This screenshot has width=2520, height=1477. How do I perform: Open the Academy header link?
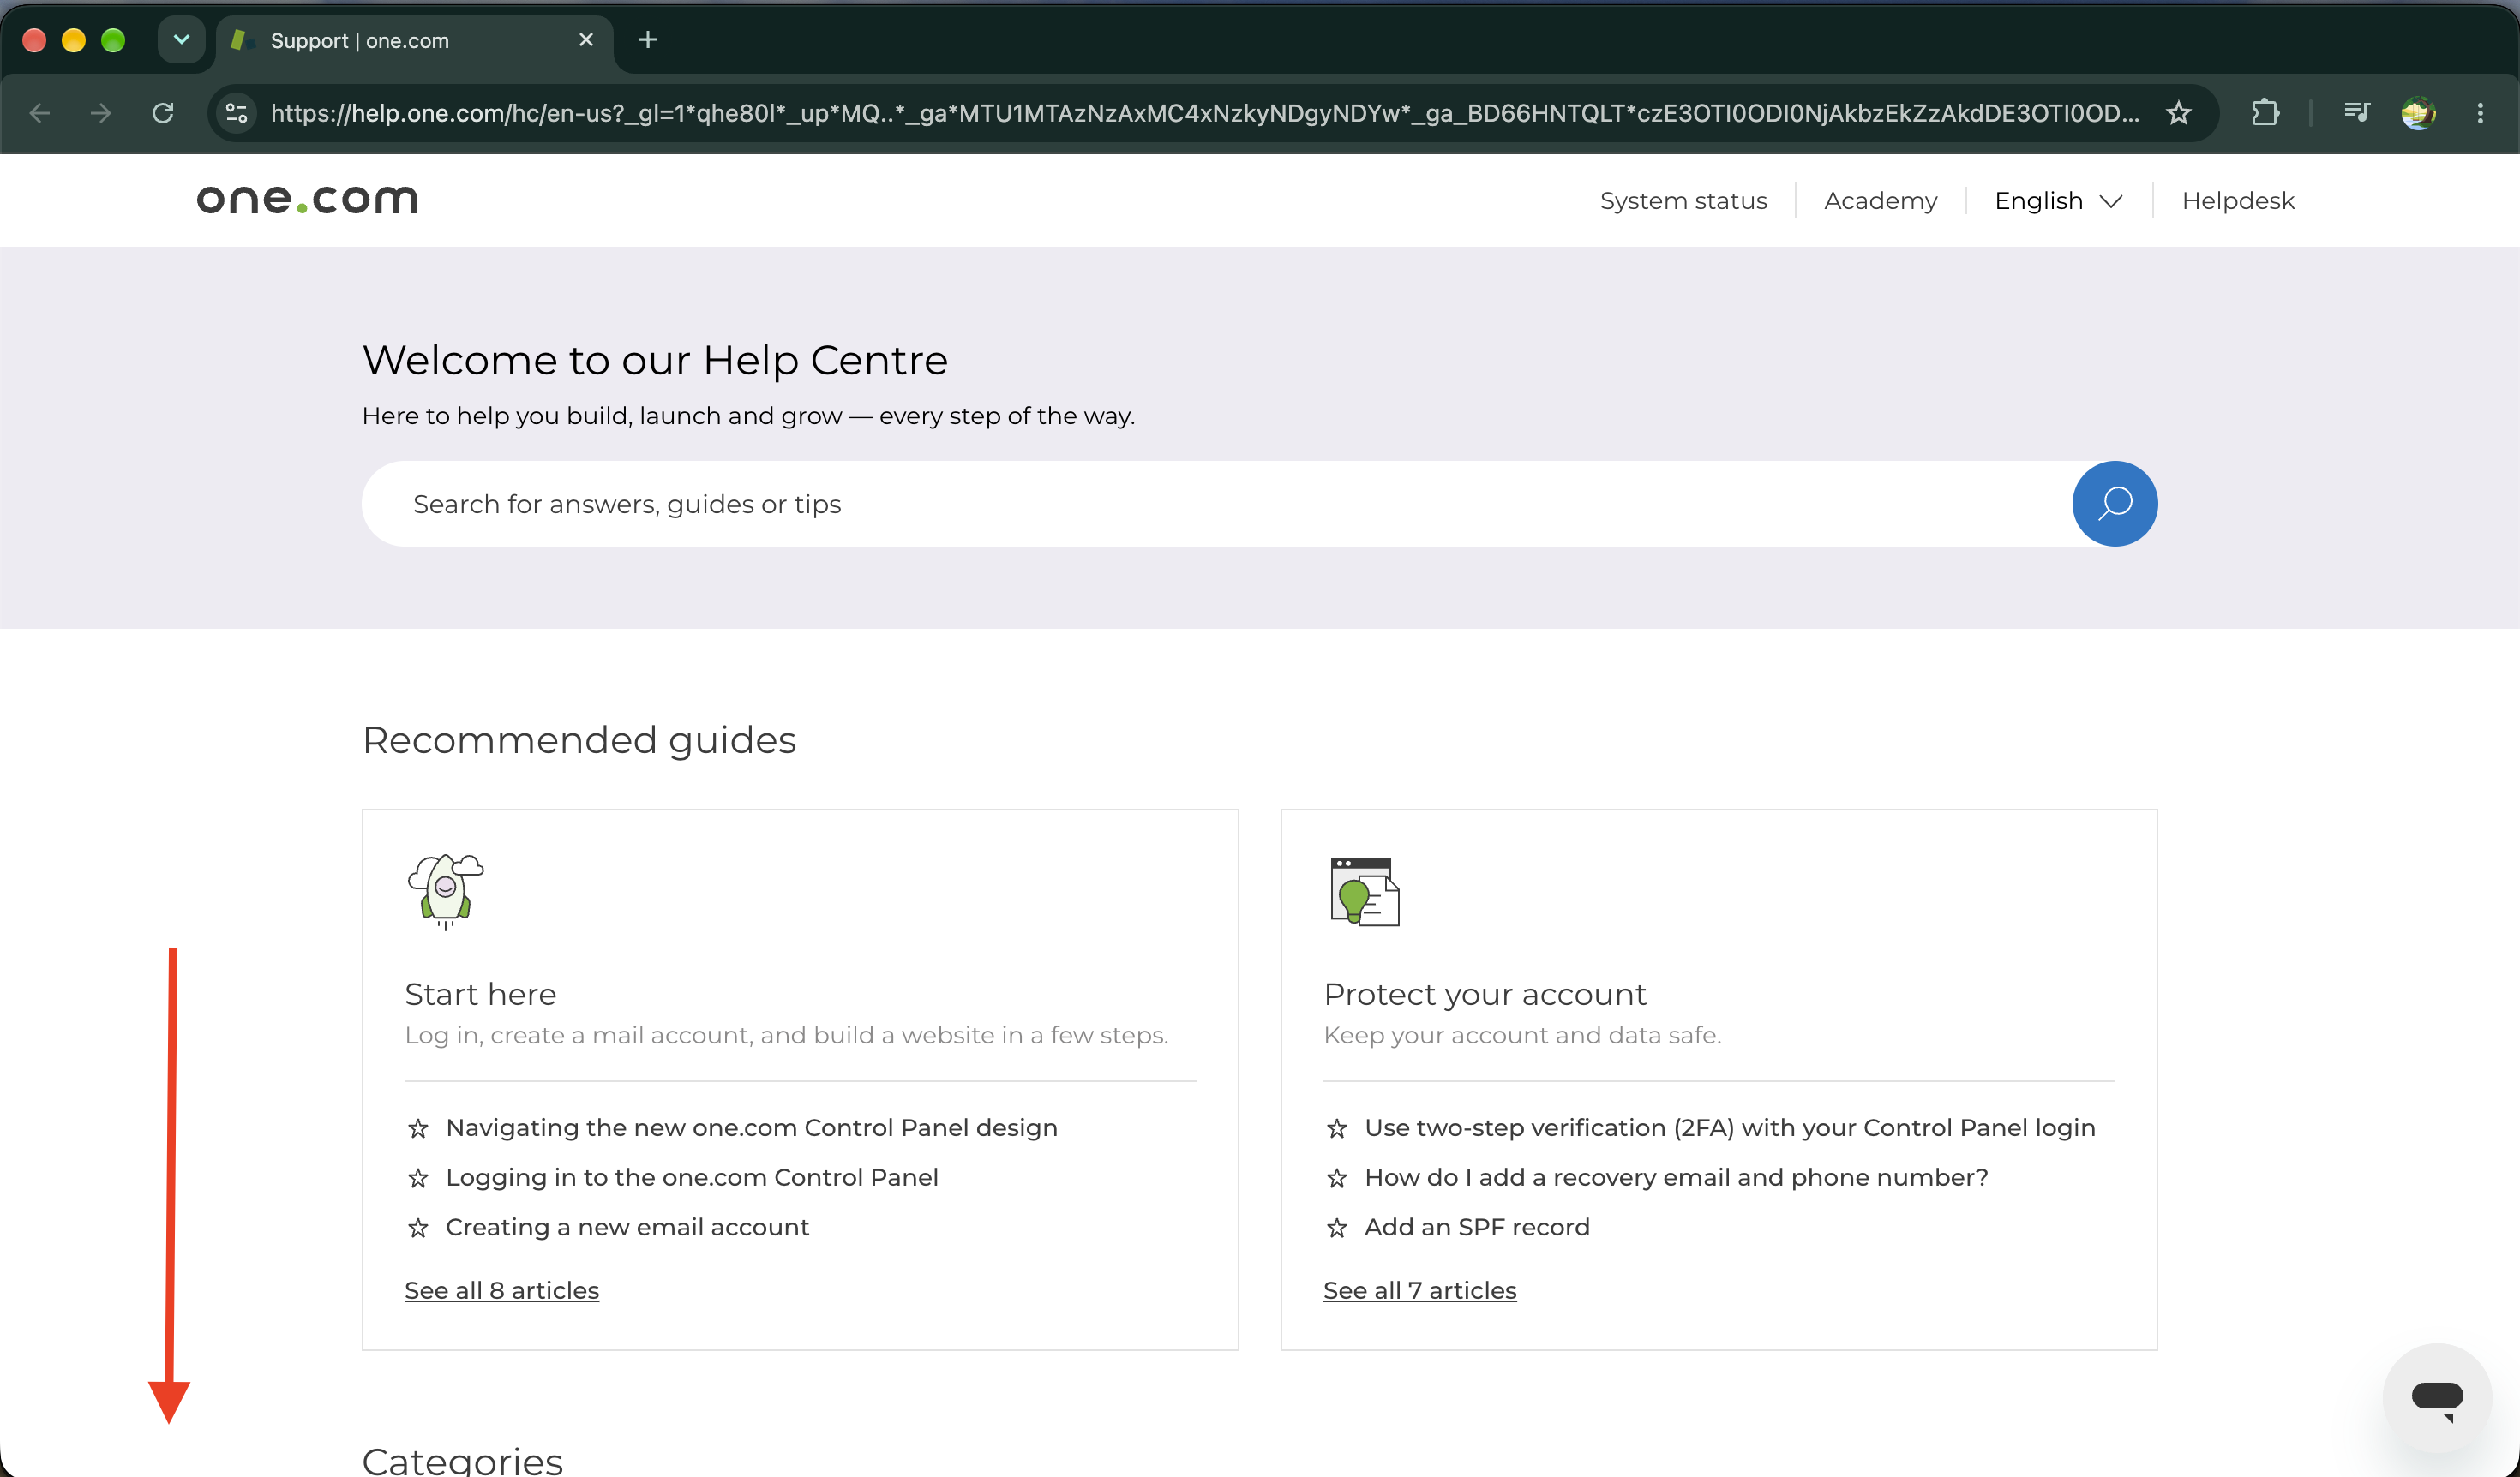(x=1880, y=200)
